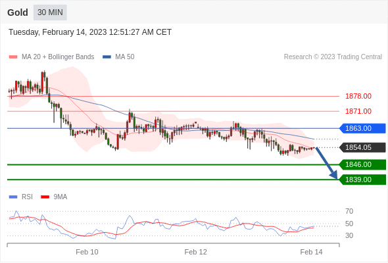Click the Feb 10 date axis marker
388x263 pixels.
click(87, 252)
